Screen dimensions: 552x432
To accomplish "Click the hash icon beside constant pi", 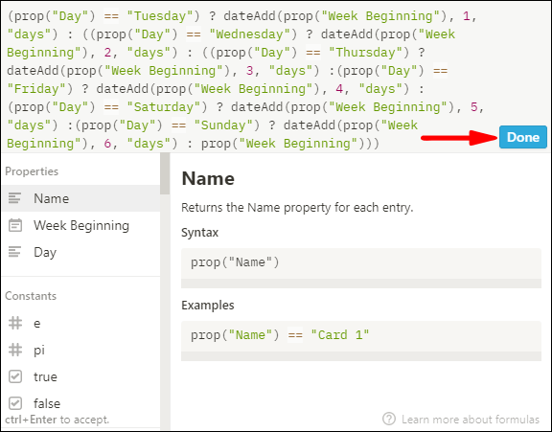I will 15,350.
